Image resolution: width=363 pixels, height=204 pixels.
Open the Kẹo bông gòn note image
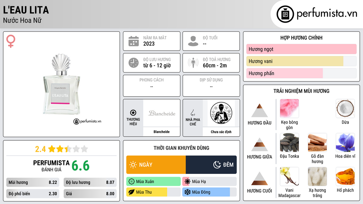tap(289, 108)
